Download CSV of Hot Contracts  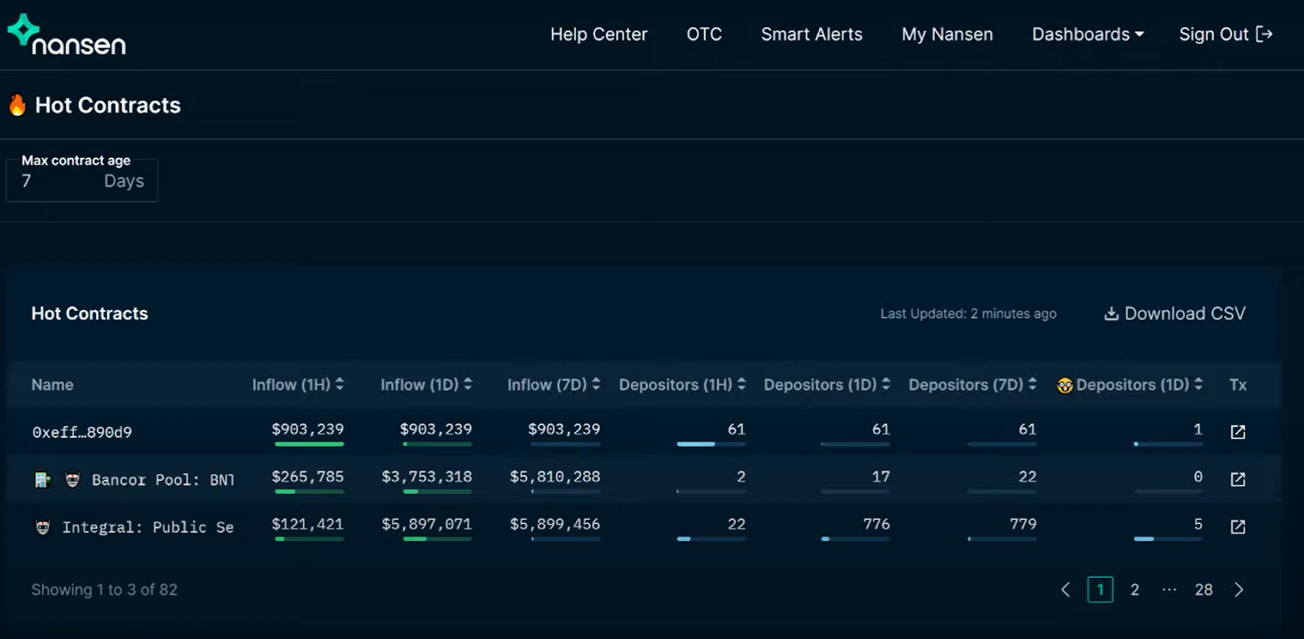pyautogui.click(x=1174, y=313)
